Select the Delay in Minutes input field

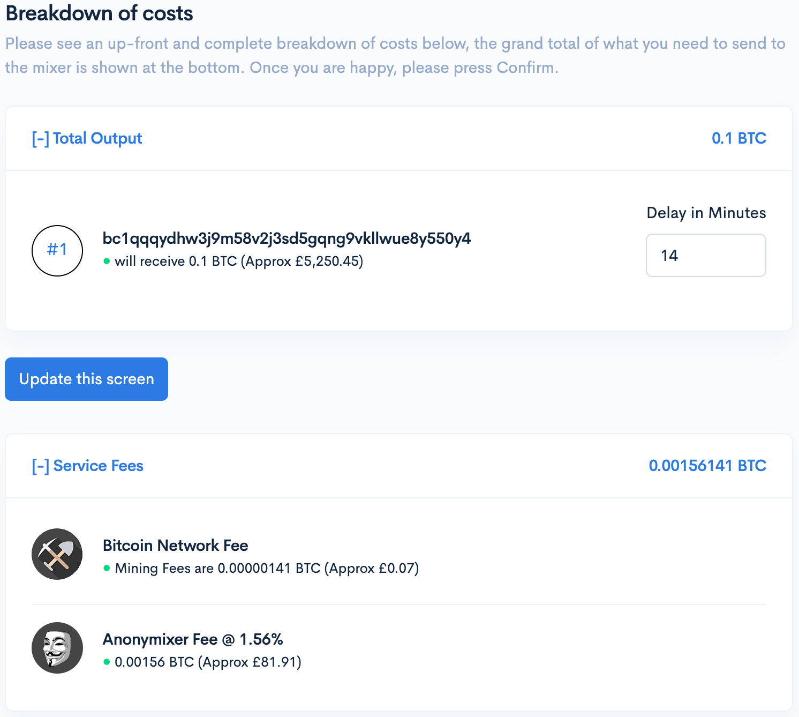pyautogui.click(x=706, y=256)
